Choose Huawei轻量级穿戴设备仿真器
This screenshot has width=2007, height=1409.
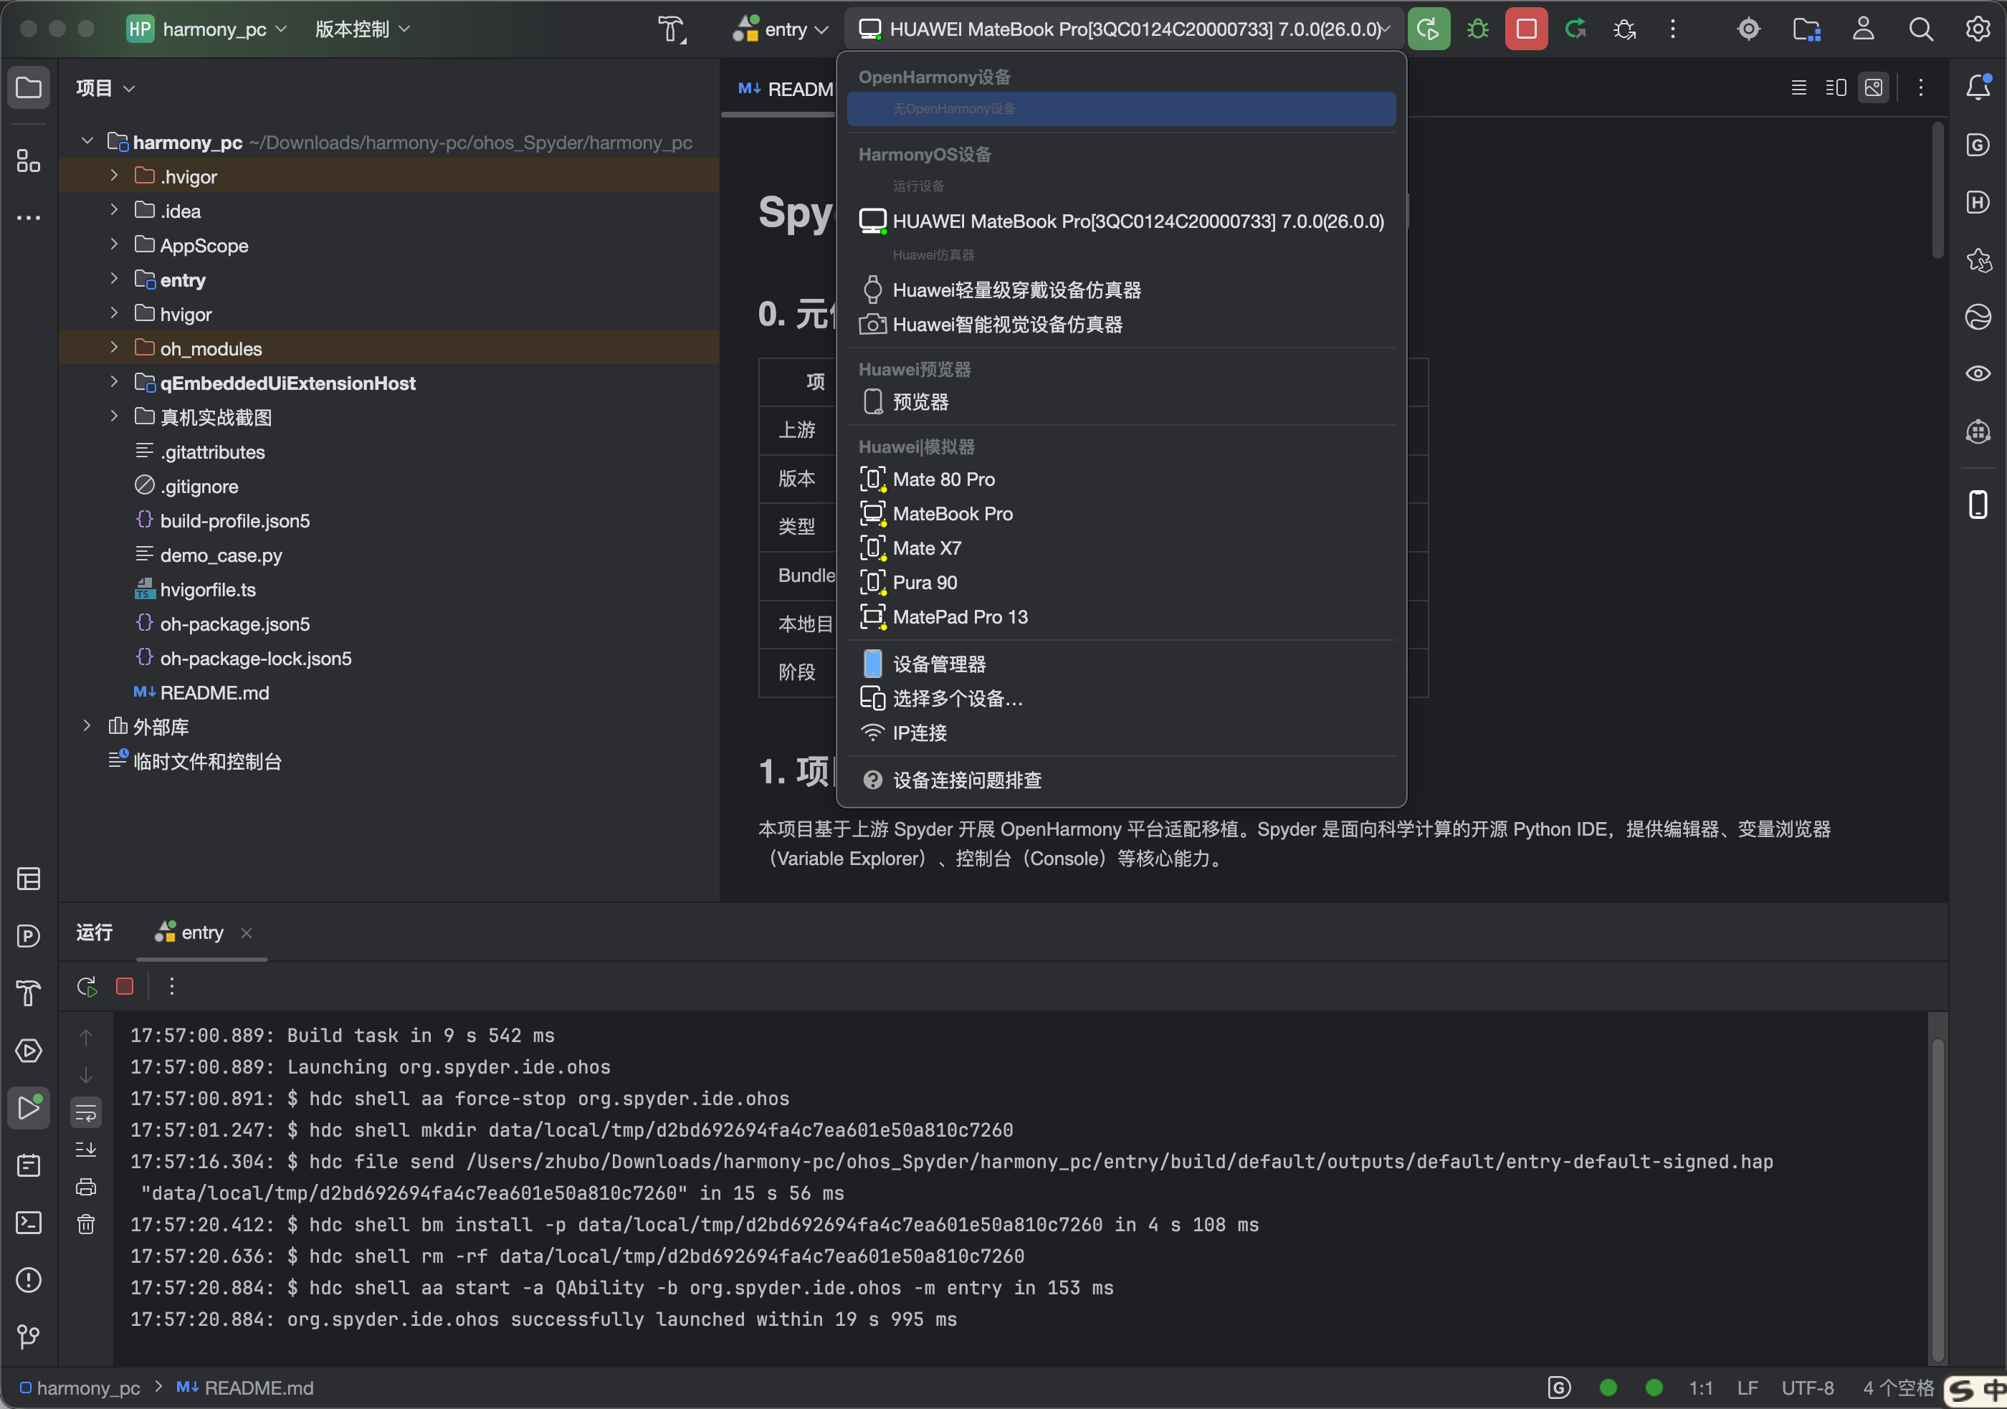tap(1122, 290)
